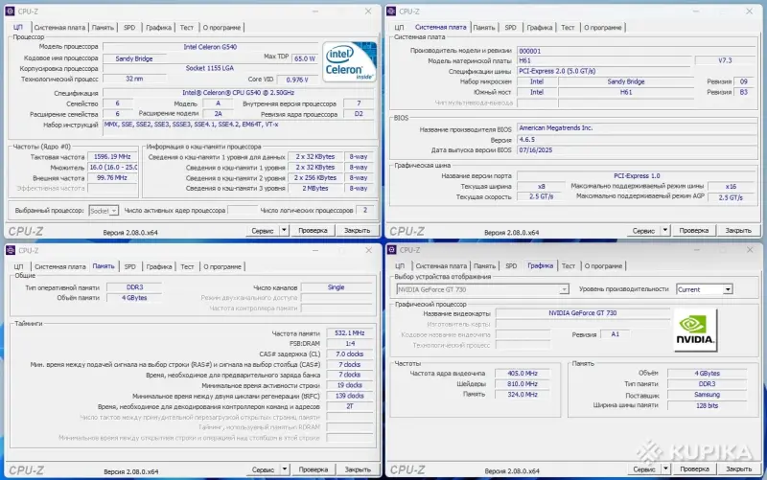
Task: Click the Single channel count value
Action: click(337, 287)
